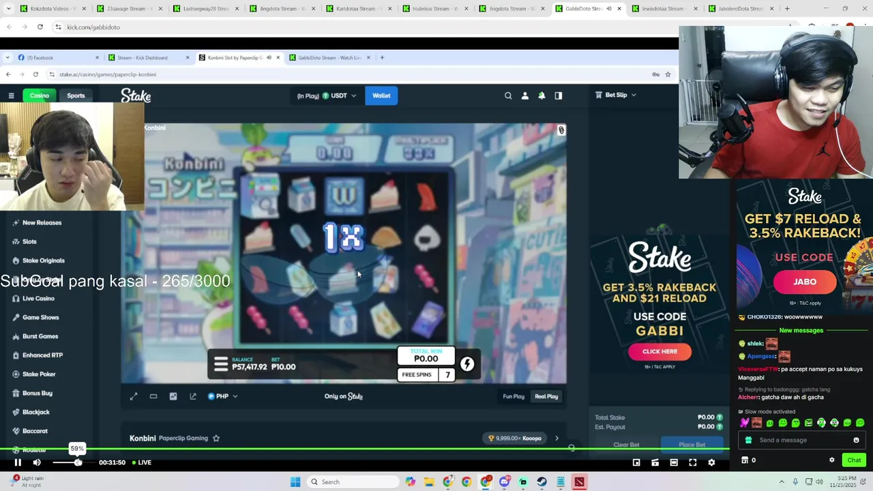Open emoji picker in chat input
This screenshot has width=873, height=491.
(x=856, y=440)
